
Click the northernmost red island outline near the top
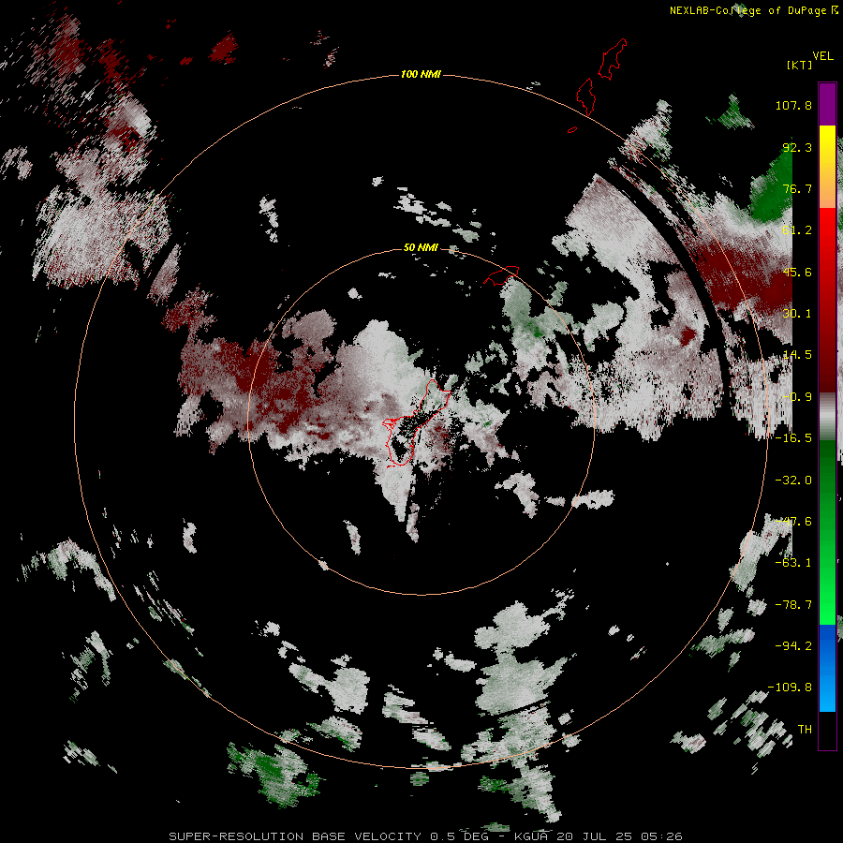point(614,59)
